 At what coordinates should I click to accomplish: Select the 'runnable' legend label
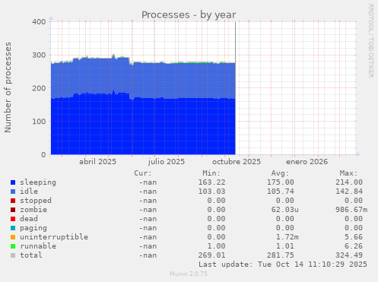tap(38, 246)
